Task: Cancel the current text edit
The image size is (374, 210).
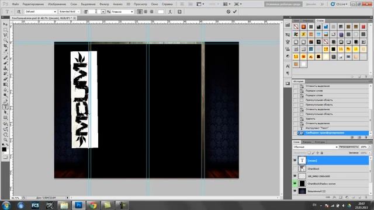Action: click(228, 12)
